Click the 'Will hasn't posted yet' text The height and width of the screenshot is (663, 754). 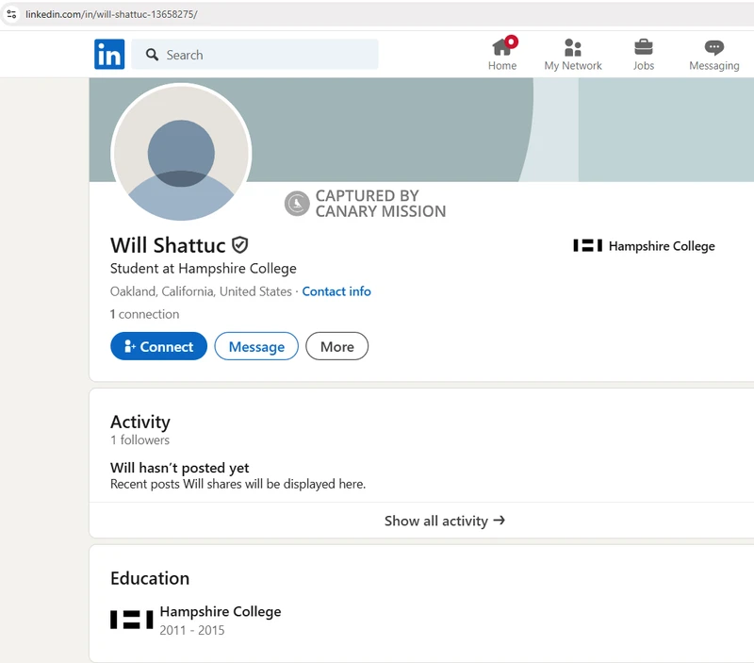179,468
